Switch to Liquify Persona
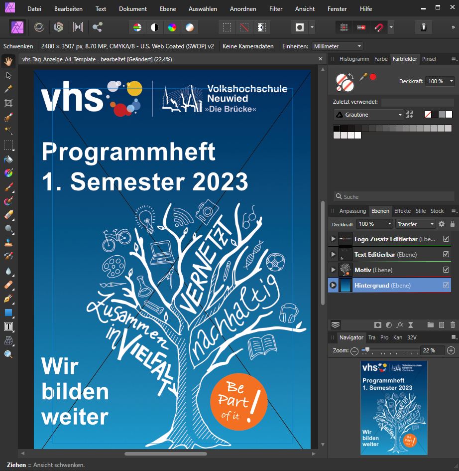 [39, 27]
